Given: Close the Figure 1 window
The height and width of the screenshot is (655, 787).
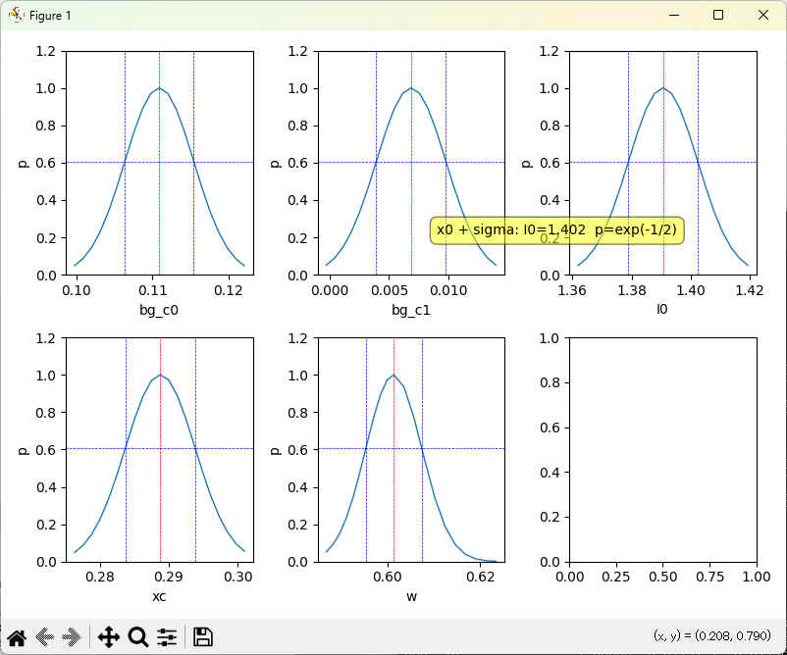Looking at the screenshot, I should click(x=762, y=15).
